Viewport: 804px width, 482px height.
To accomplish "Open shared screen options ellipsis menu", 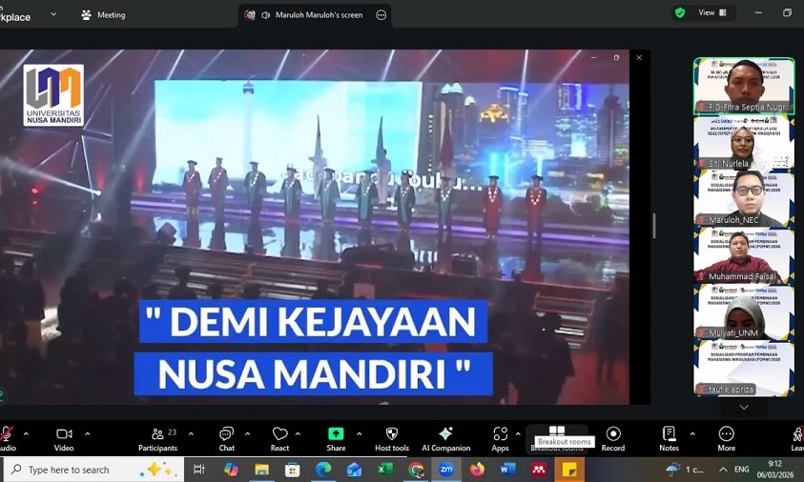I will (381, 15).
